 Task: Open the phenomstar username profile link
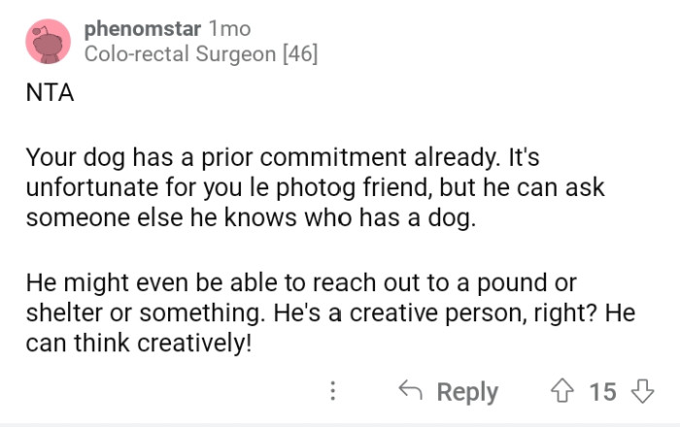tap(143, 29)
